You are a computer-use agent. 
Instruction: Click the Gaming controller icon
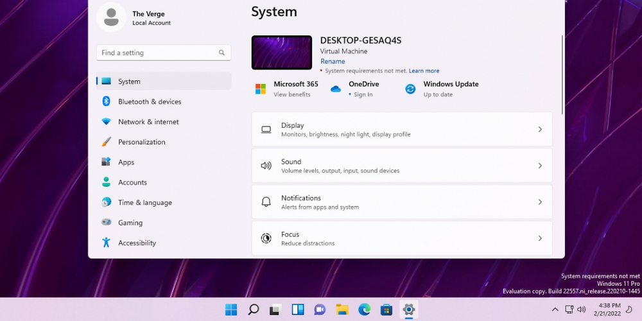point(106,222)
